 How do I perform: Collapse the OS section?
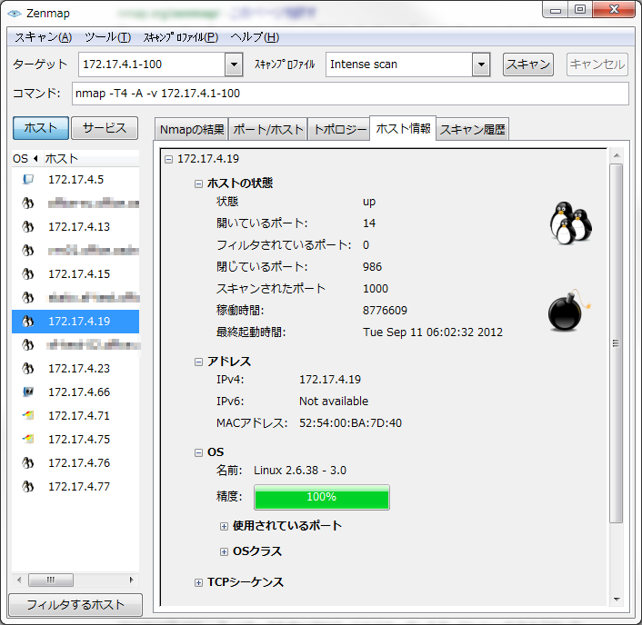(x=198, y=452)
